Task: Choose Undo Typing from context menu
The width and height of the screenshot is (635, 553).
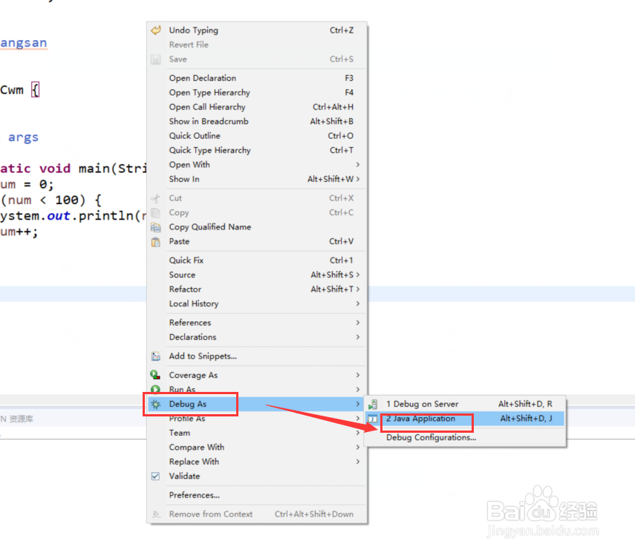Action: tap(257, 30)
